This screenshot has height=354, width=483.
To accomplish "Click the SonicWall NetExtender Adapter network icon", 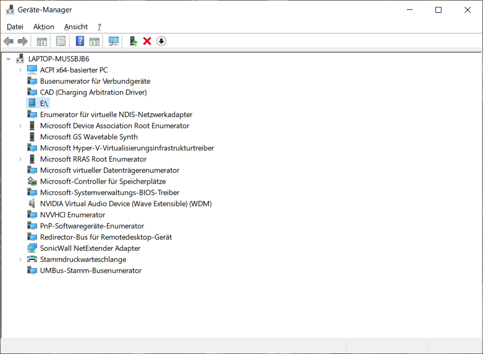I will [32, 248].
